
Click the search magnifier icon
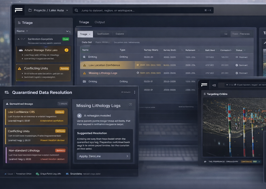click(77, 10)
